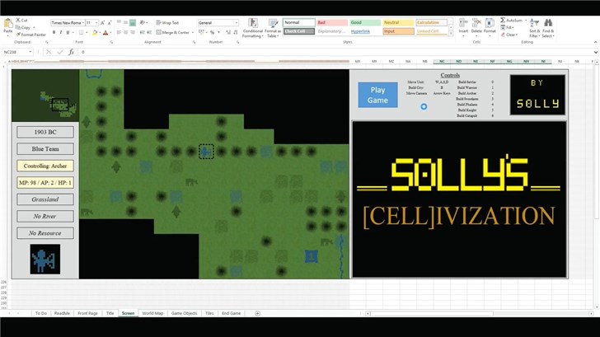The width and height of the screenshot is (600, 337).
Task: Select the blue radio button under Controls
Action: coord(424,106)
